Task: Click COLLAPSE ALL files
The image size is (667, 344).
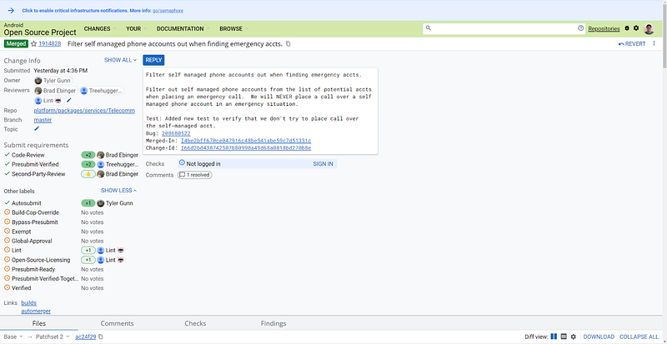Action: coord(639,337)
